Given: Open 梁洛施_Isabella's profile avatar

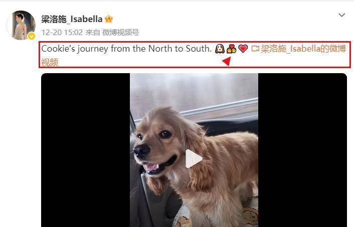Looking at the screenshot, I should tap(21, 25).
